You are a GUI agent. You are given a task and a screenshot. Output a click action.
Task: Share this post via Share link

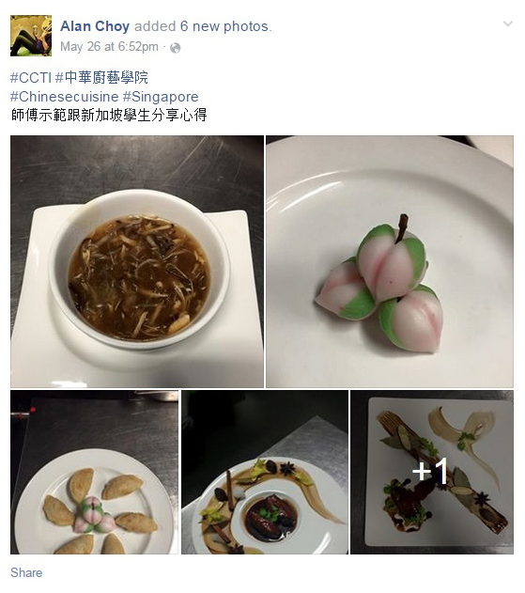26,572
